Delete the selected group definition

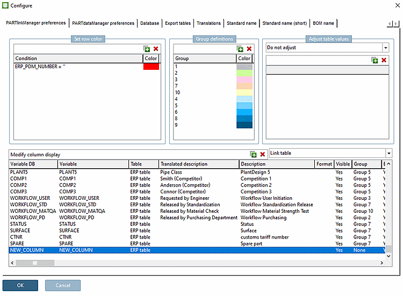tap(249, 48)
